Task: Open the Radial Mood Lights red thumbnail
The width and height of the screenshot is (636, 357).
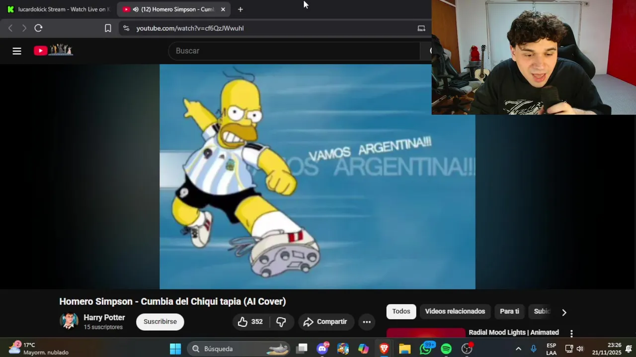Action: coord(426,333)
